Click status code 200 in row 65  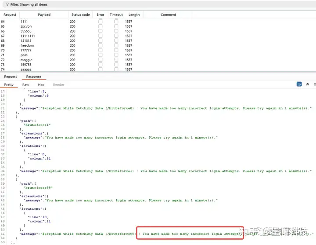(72, 26)
